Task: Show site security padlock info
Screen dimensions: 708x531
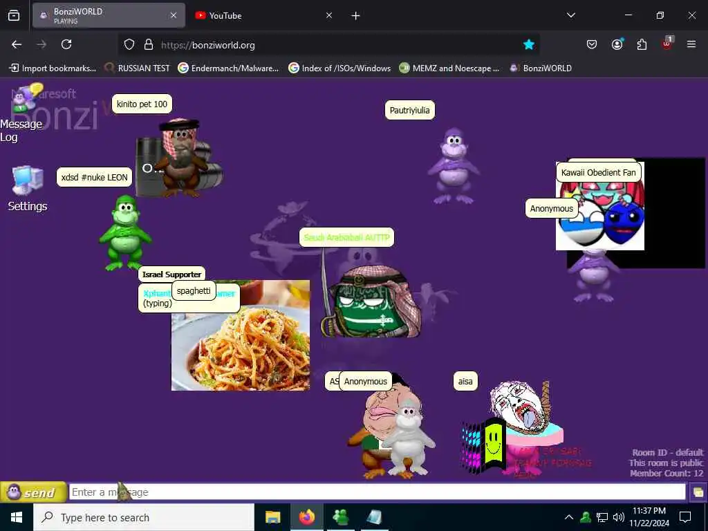Action: click(149, 45)
